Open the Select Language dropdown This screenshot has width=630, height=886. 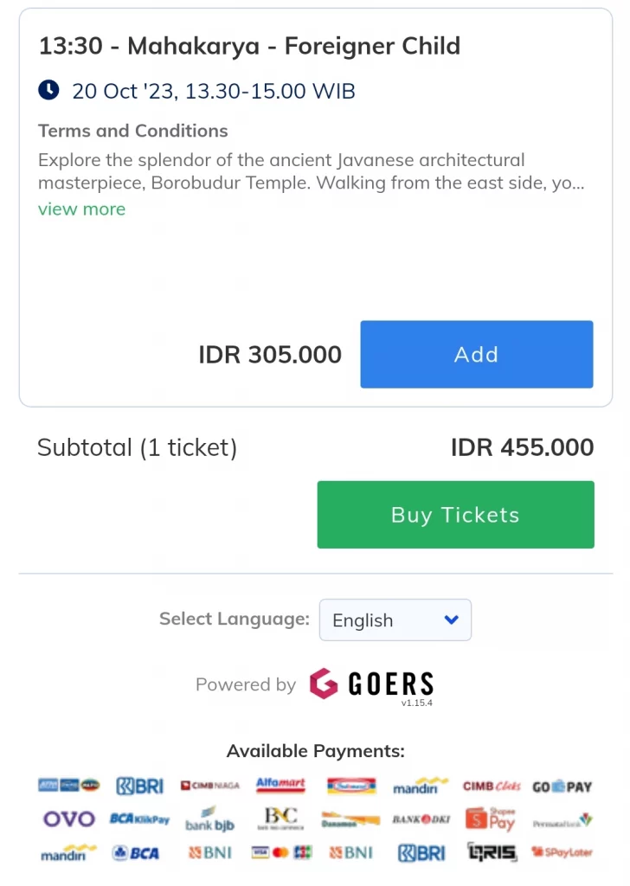pos(395,620)
